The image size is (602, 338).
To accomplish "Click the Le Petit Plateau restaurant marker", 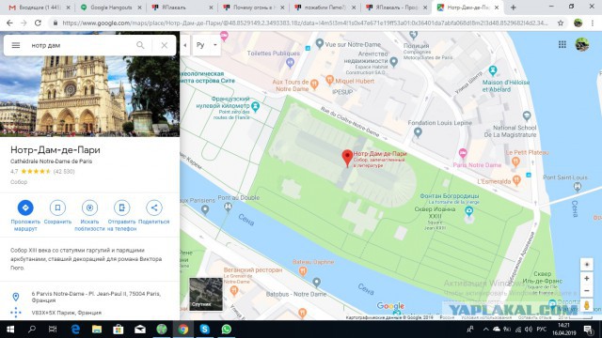I will tap(515, 161).
